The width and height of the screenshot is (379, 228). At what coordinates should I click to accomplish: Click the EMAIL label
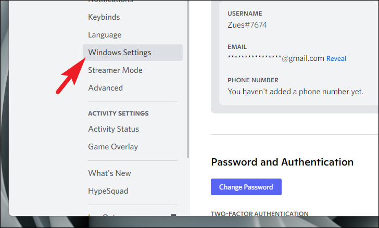(x=237, y=47)
